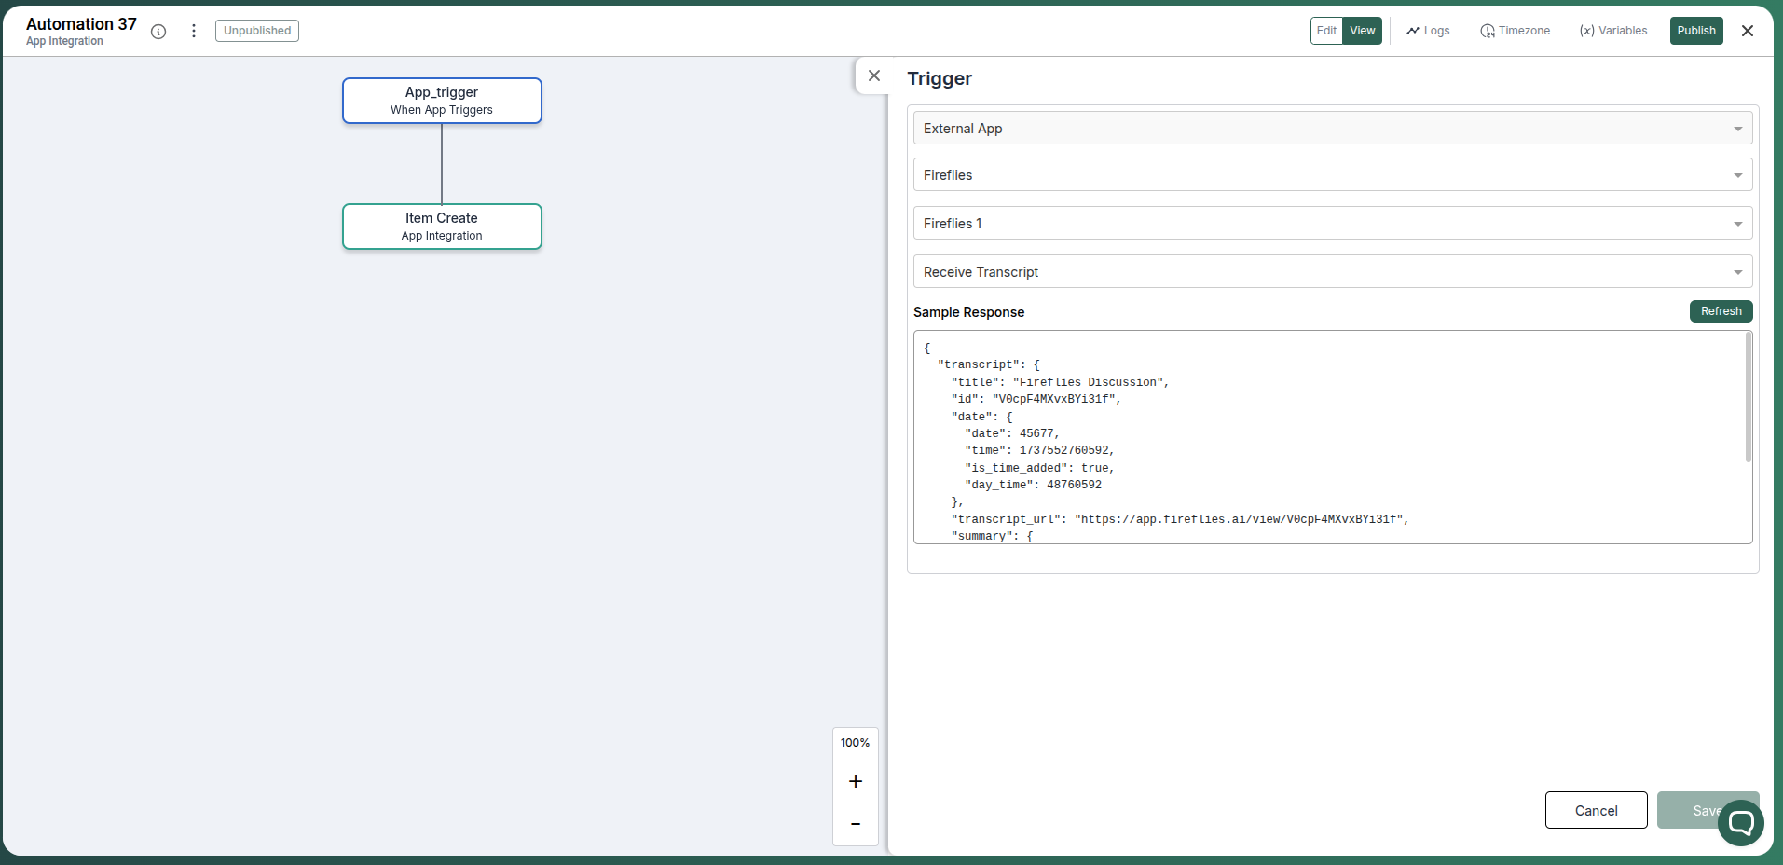
Task: Open the automation info tooltip
Action: click(x=158, y=31)
